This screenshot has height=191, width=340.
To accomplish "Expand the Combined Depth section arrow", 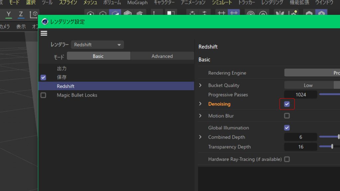I will 200,137.
